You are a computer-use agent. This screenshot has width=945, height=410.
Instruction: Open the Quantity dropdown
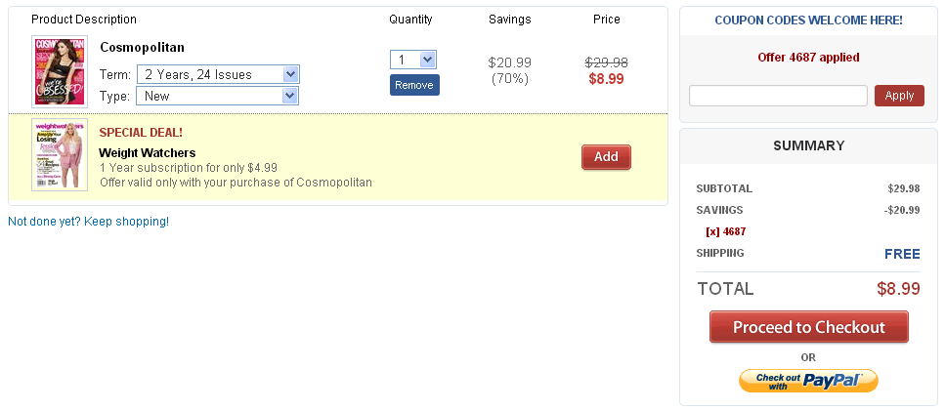click(412, 60)
